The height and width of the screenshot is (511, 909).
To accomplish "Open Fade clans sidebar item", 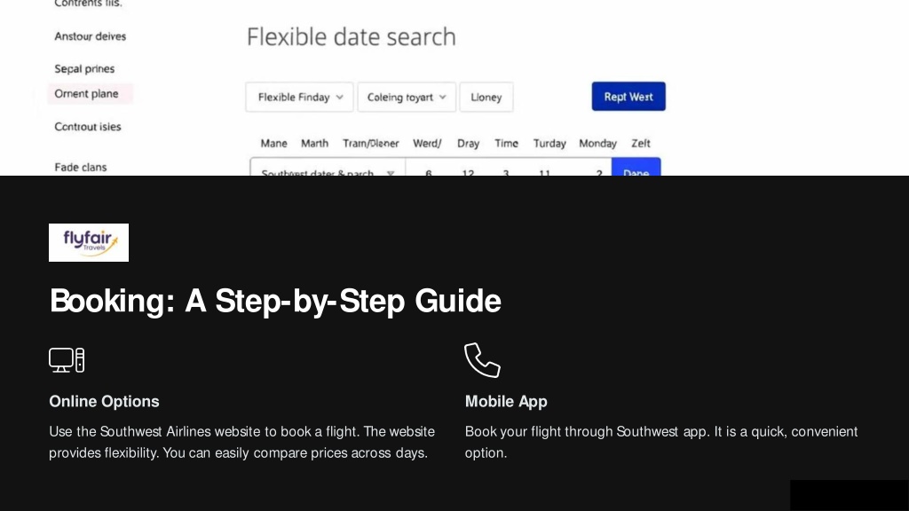I will [81, 168].
